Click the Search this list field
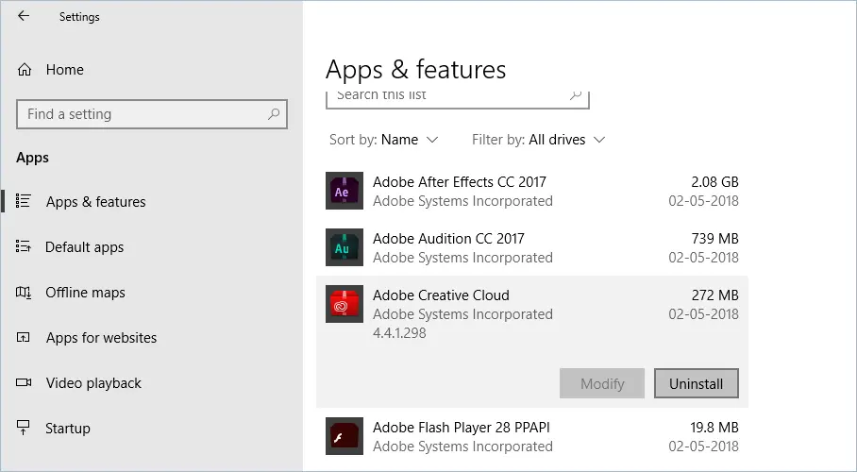857x472 pixels. 448,95
